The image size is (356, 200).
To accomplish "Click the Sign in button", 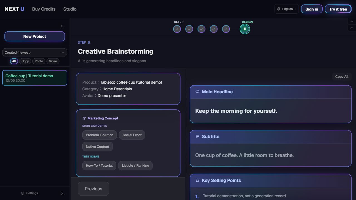I will coord(312,9).
